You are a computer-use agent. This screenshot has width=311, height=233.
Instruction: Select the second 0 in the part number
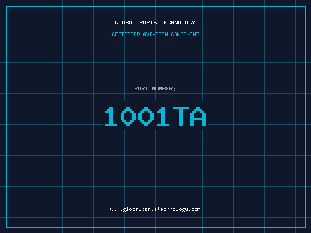146,116
